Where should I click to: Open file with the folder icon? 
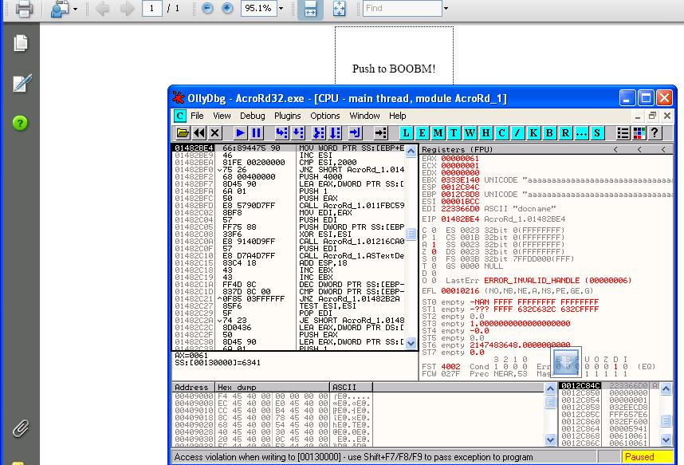tap(183, 133)
